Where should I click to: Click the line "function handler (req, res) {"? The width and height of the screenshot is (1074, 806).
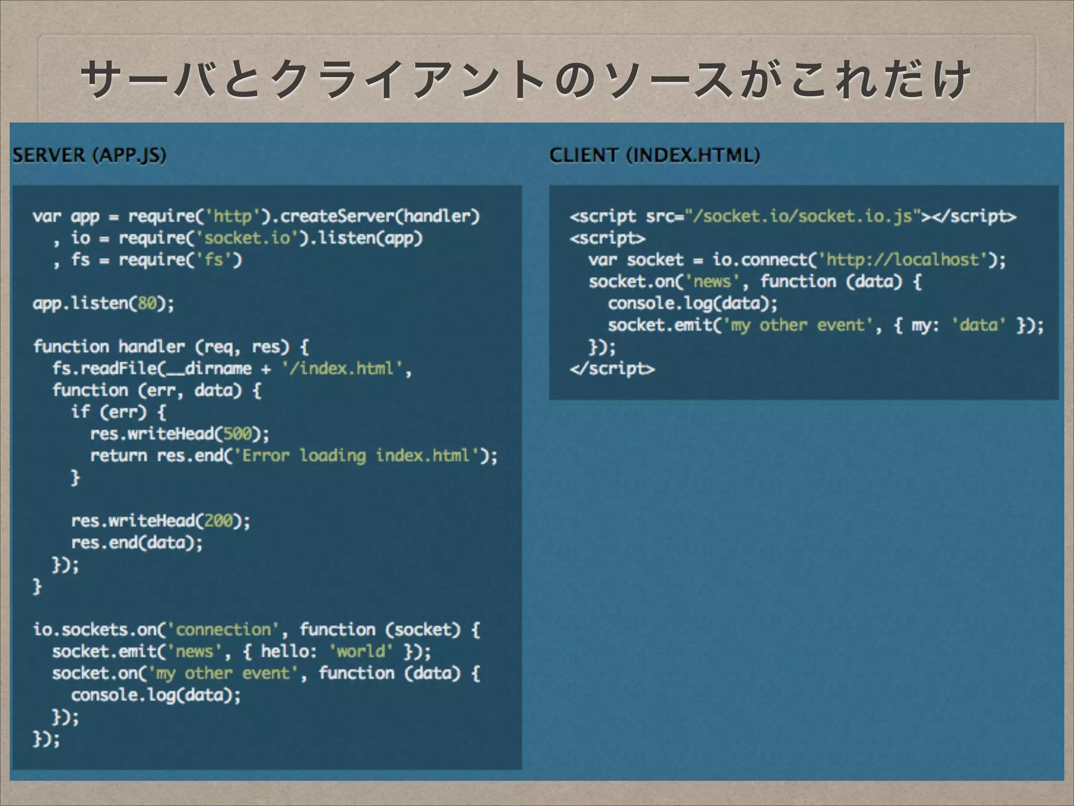coord(171,347)
